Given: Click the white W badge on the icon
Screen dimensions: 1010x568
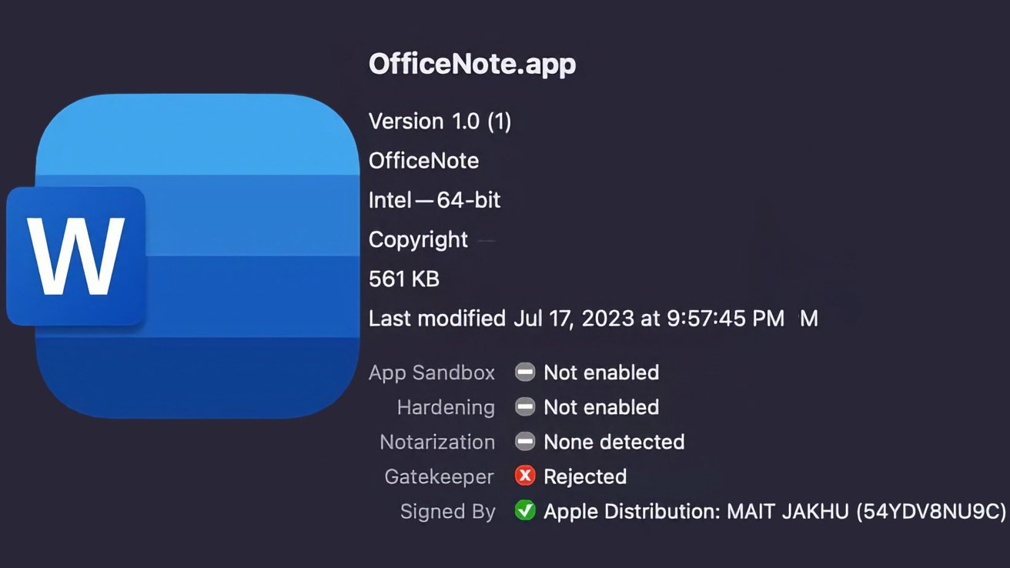Looking at the screenshot, I should click(75, 256).
